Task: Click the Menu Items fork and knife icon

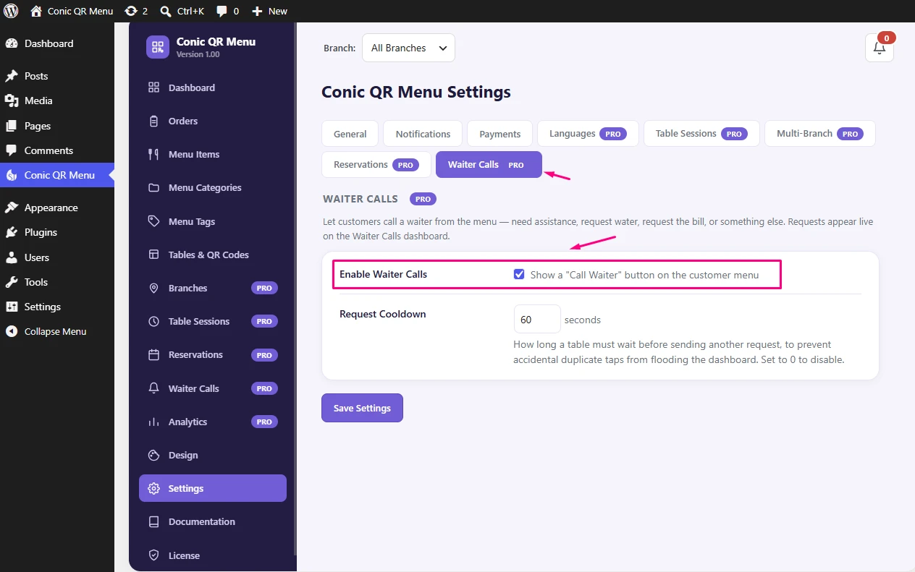Action: [x=153, y=154]
